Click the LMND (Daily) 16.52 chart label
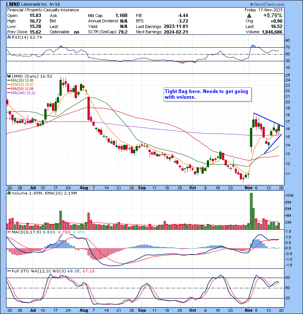Viewport: 303px width, 314px height. [x=32, y=76]
